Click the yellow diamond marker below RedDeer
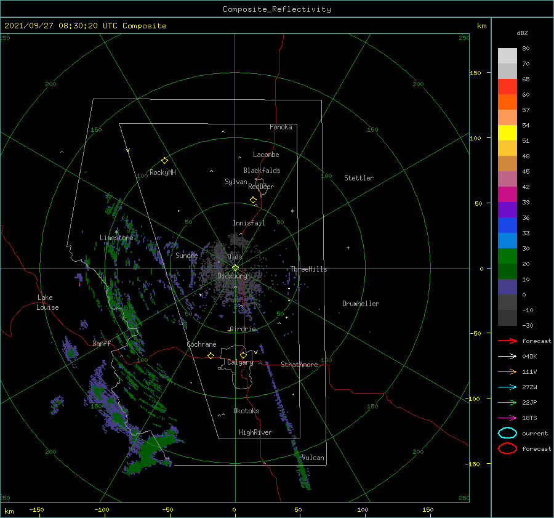The image size is (554, 518). click(x=253, y=200)
